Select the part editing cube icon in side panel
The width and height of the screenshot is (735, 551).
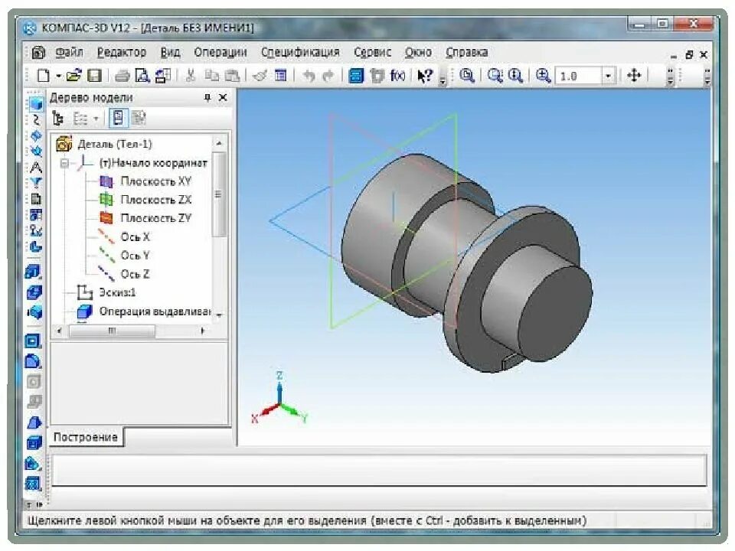coord(36,104)
